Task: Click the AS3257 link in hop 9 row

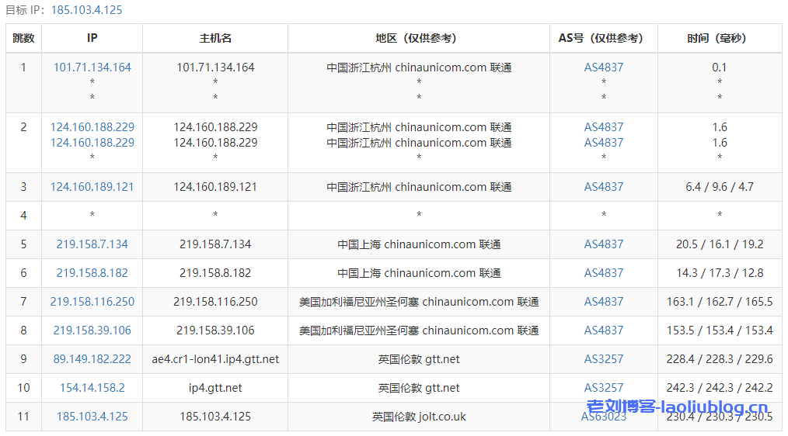Action: pyautogui.click(x=604, y=359)
